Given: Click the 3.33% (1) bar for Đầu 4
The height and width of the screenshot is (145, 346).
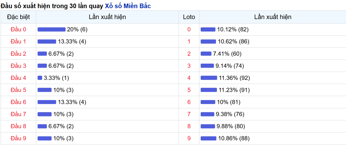Looking at the screenshot, I should click(40, 78).
